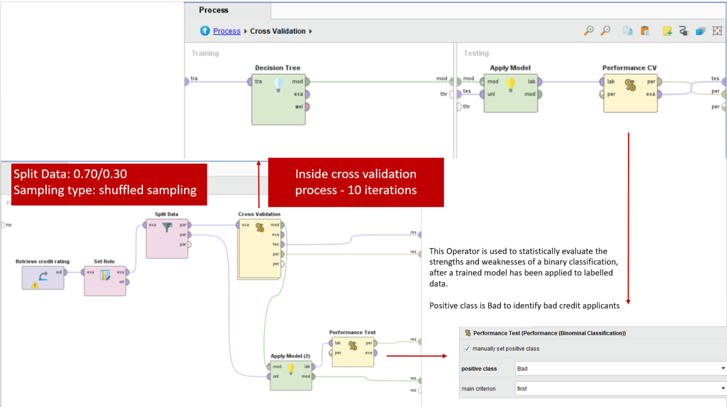Image resolution: width=727 pixels, height=407 pixels.
Task: Select the Split Data operator
Action: 166,239
